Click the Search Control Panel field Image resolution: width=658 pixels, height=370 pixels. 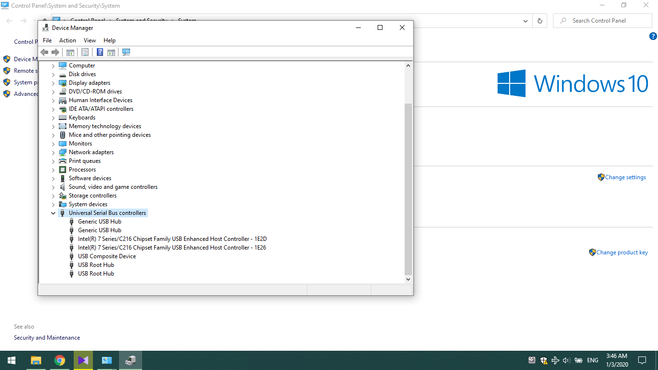pos(603,21)
